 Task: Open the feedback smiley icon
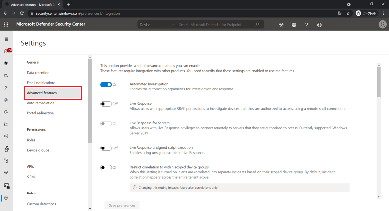click(x=319, y=25)
